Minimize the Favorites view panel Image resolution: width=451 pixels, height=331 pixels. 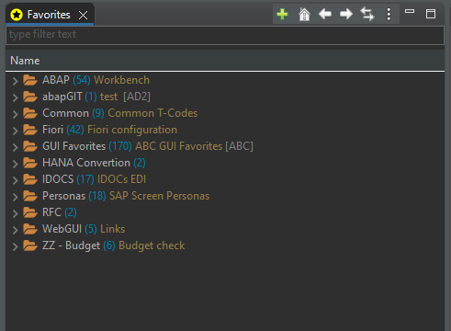pos(410,11)
